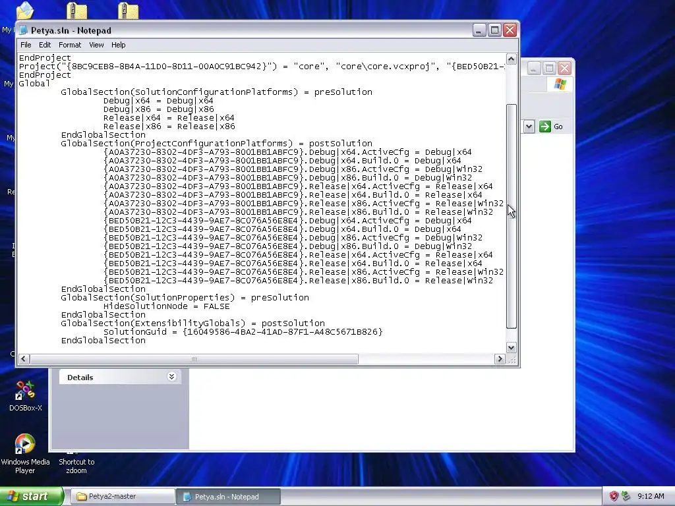Click the red security shield tray icon
The height and width of the screenshot is (506, 675).
coord(614,496)
